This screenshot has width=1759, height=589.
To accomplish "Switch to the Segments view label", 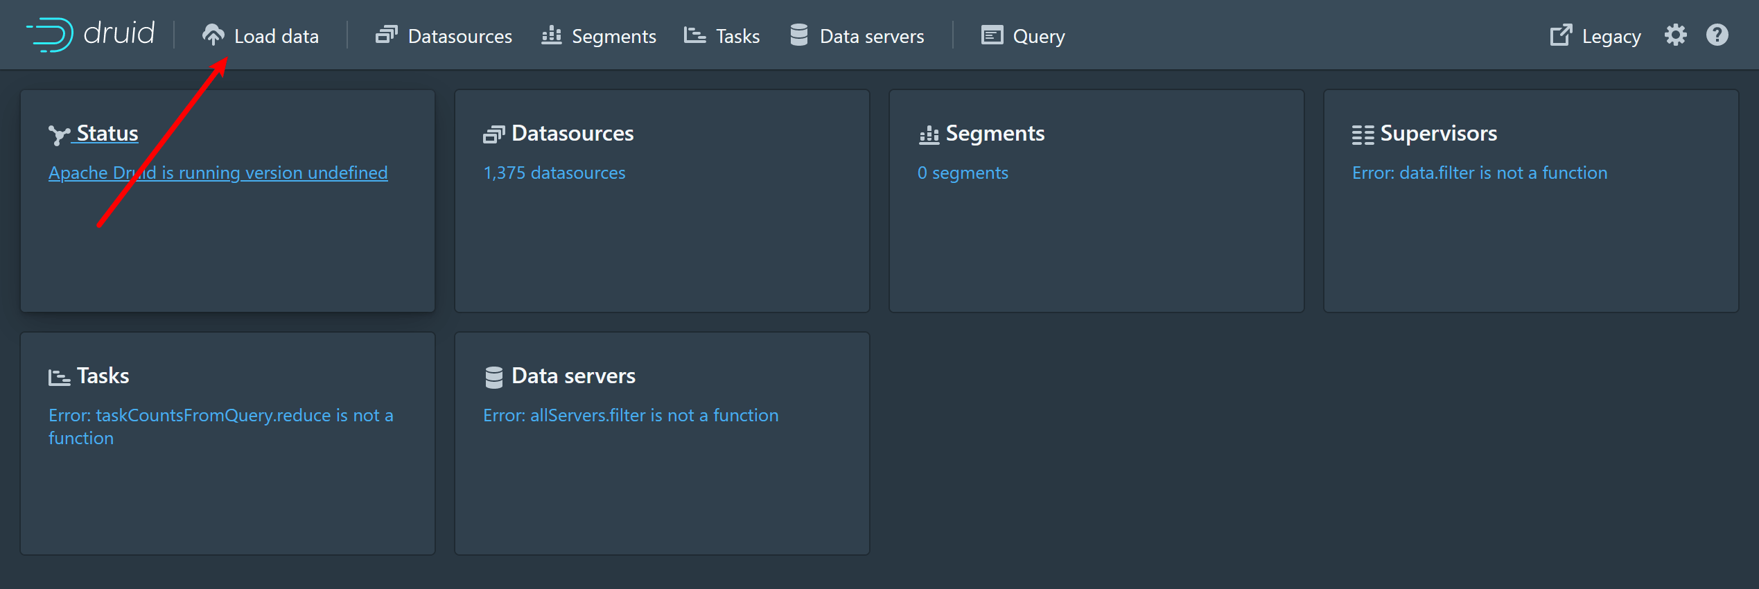I will pos(613,36).
